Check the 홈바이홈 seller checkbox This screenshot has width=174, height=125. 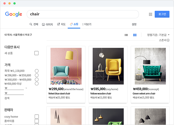37,121
